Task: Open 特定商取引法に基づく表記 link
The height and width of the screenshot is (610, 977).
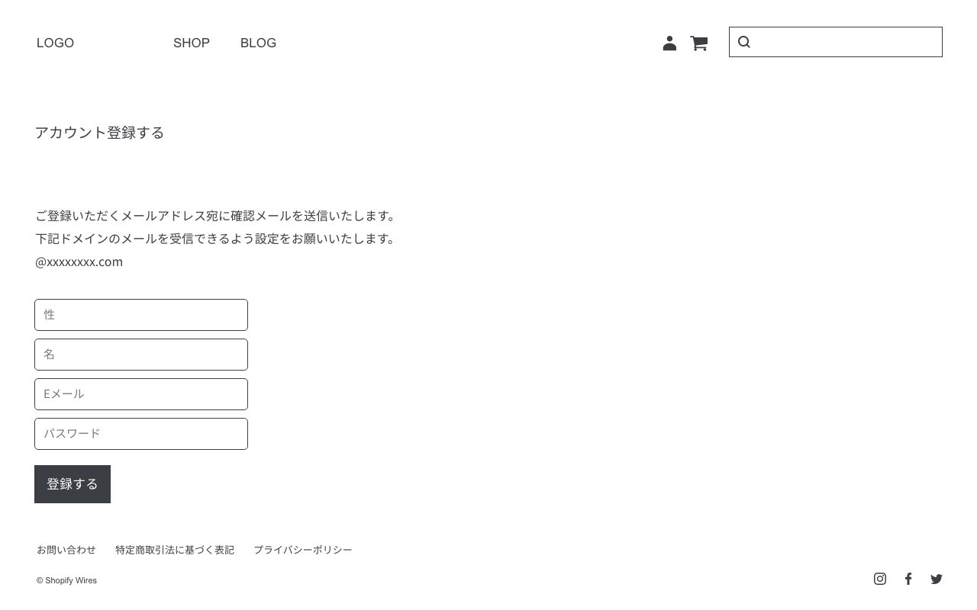Action: pyautogui.click(x=175, y=550)
